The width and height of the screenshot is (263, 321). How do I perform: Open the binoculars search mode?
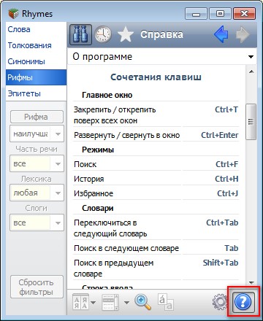(80, 34)
